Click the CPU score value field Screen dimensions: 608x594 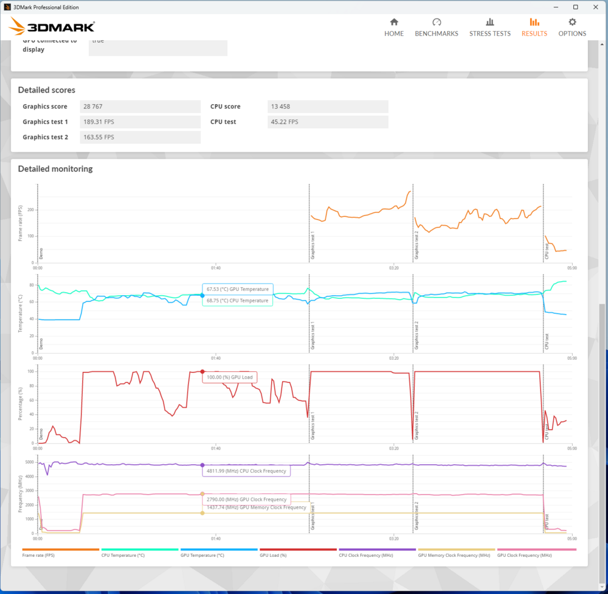pos(328,107)
